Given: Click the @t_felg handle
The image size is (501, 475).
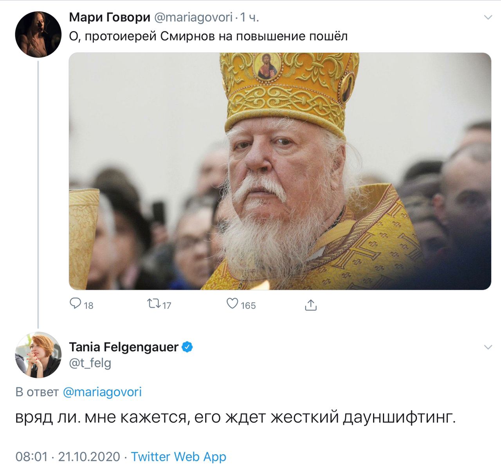Looking at the screenshot, I should click(x=90, y=363).
